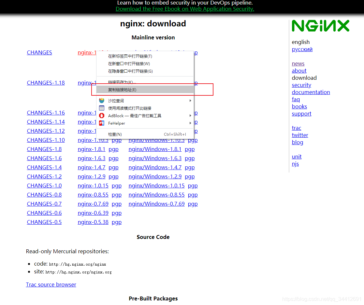Switch language to русский

302,49
